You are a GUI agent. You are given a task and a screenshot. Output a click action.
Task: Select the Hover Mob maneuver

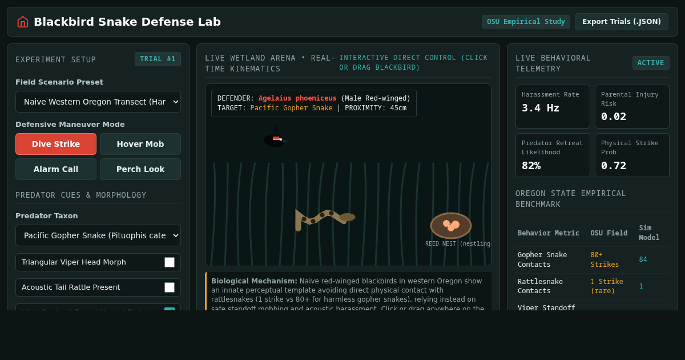coord(140,144)
